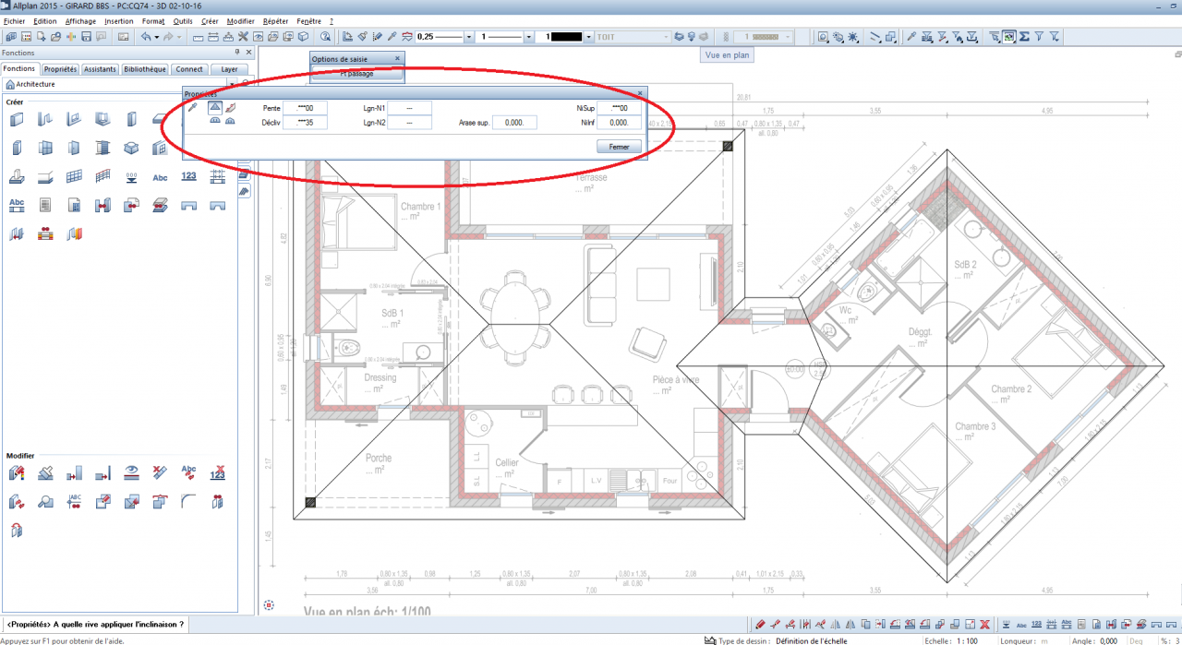Click the Pt passage button
Screen dimensions: 1182x645
[356, 74]
